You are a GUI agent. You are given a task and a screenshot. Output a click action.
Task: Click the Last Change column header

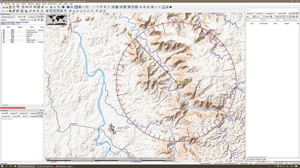(x=263, y=23)
